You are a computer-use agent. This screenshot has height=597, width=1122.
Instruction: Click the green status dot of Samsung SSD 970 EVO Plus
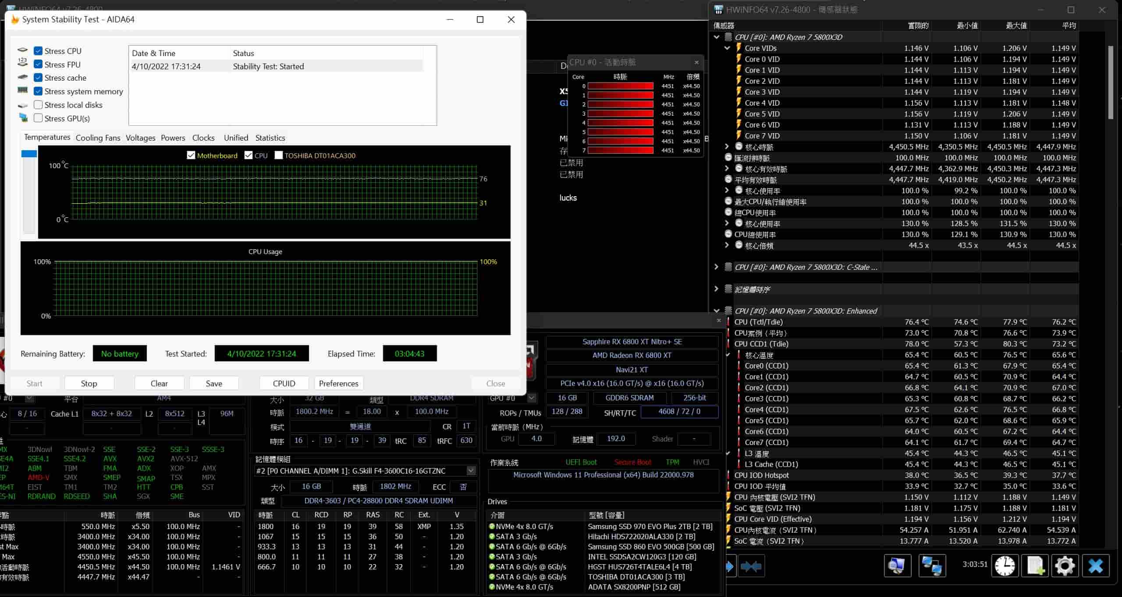coord(492,526)
